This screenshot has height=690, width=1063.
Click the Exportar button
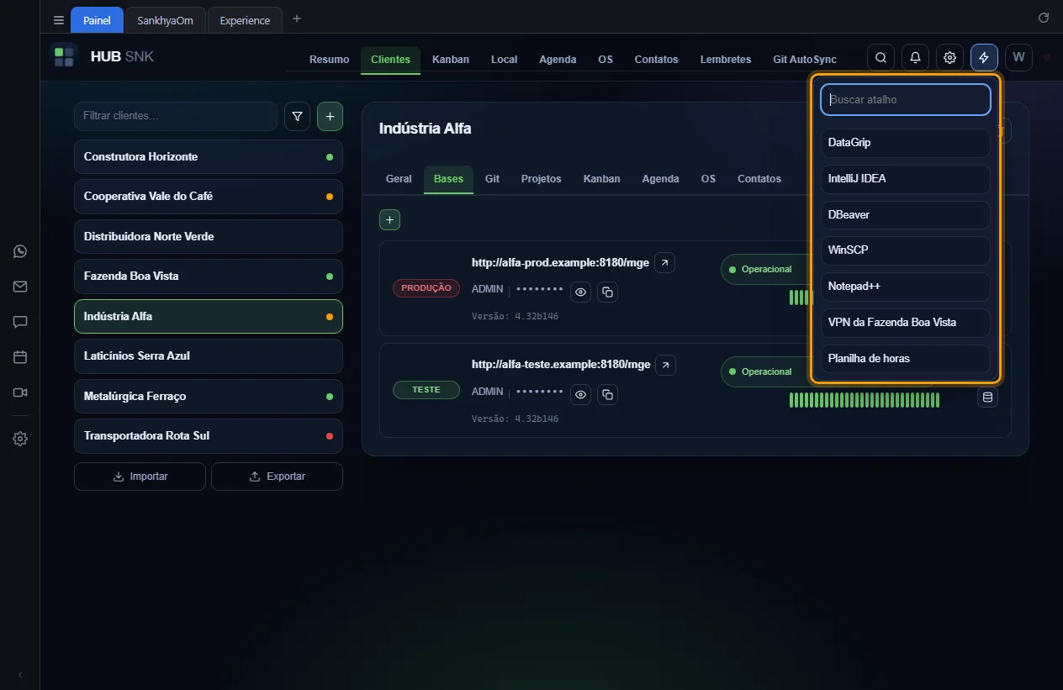277,477
